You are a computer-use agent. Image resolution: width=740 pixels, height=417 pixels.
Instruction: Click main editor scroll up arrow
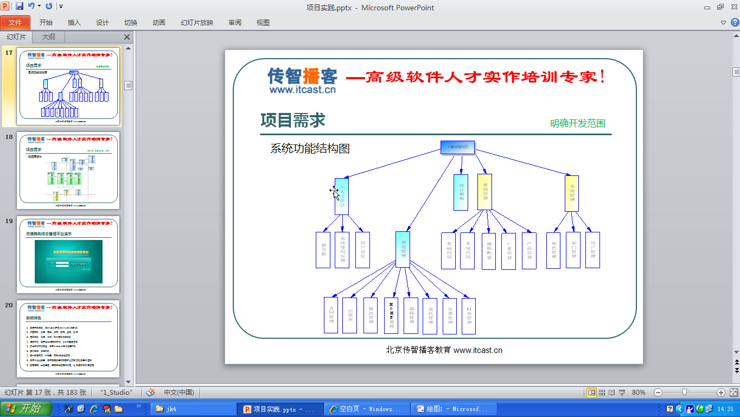736,35
